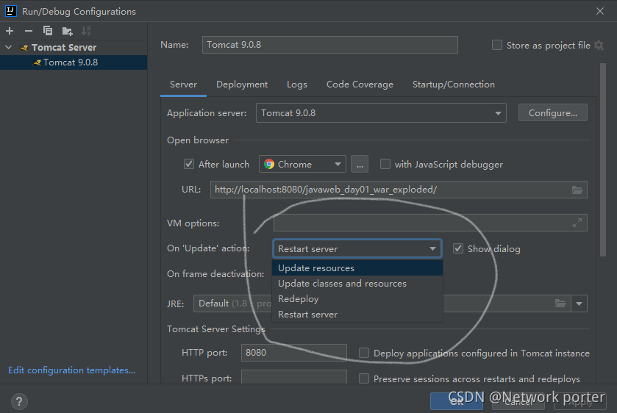Open 'Edit configuration templates...' link

coord(71,370)
